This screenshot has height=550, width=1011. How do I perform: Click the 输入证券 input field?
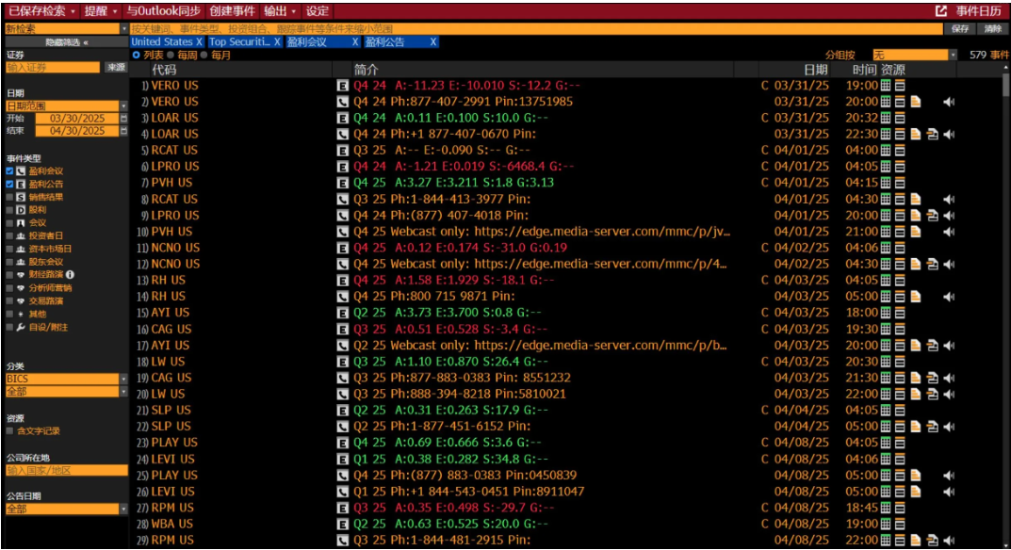[x=53, y=68]
